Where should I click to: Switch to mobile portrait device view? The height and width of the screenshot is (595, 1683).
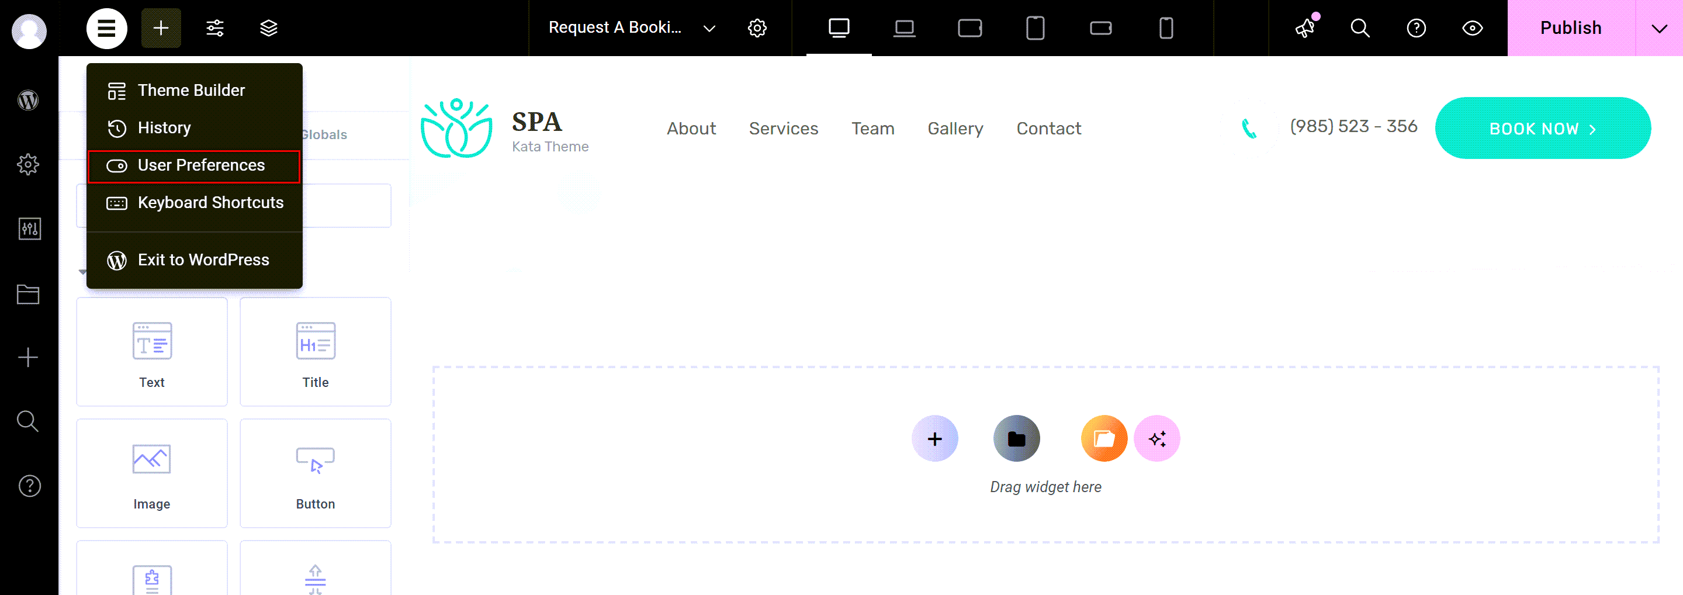[1166, 28]
